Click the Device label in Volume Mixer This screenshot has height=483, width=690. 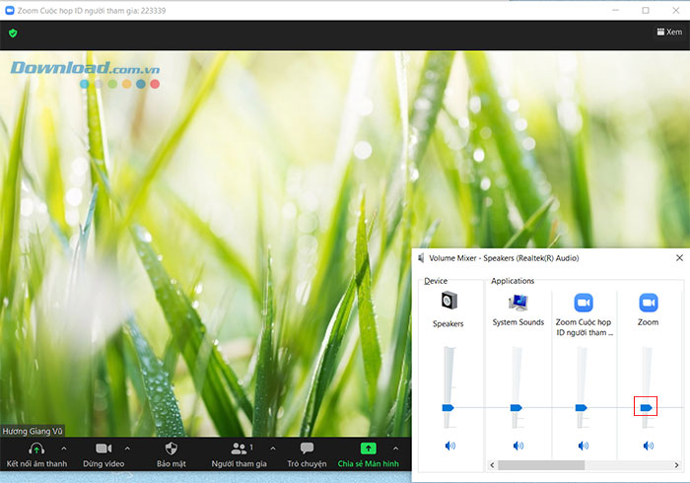click(436, 281)
